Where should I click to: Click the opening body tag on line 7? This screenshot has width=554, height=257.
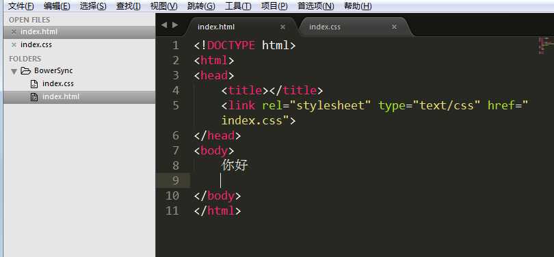point(214,151)
